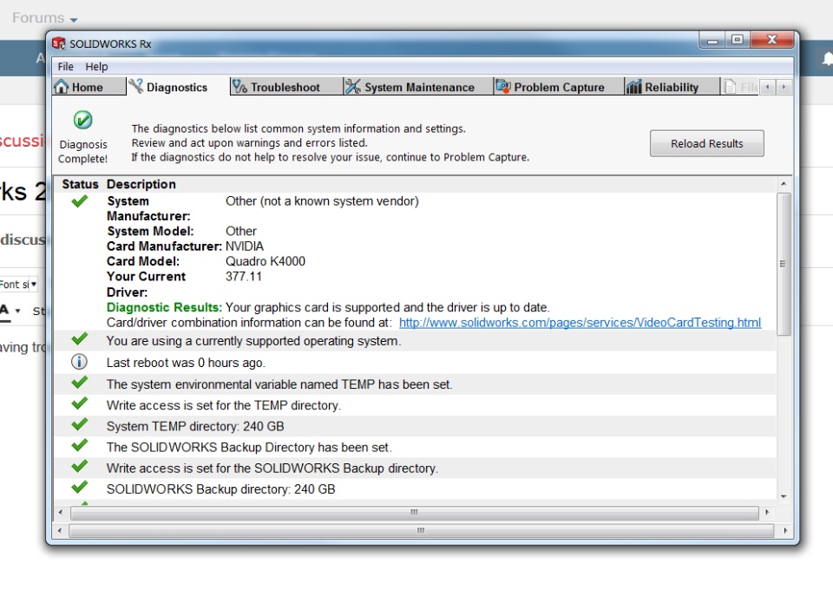Click the vertical scrollbar thumb in results
Viewport: 833px width, 610px height.
[784, 264]
